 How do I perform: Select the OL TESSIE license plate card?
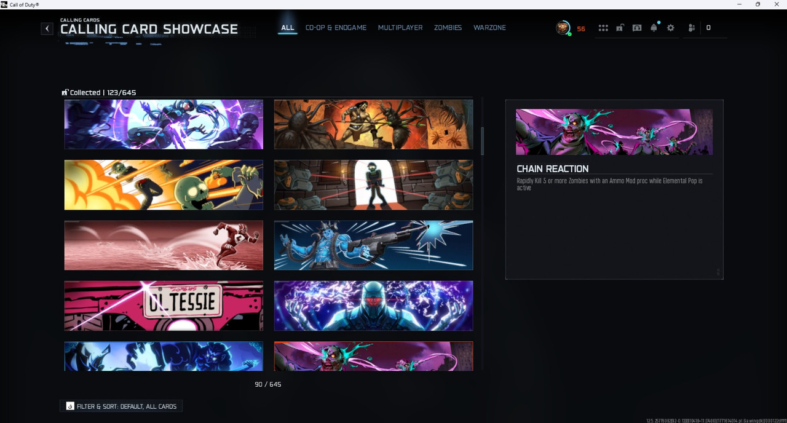coord(164,306)
